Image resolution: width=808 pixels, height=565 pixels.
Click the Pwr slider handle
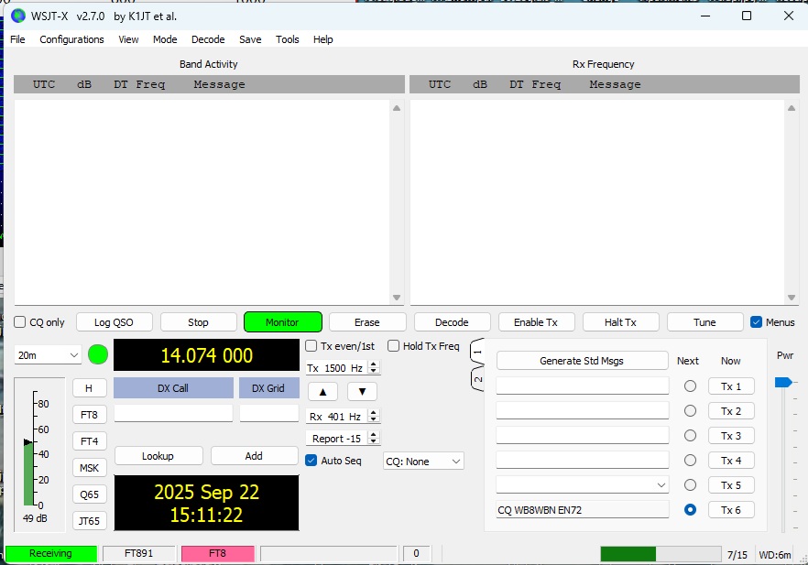(782, 382)
